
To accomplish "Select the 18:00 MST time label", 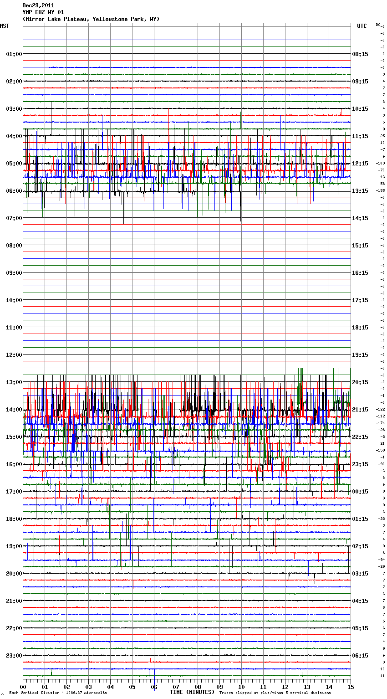I will point(14,519).
